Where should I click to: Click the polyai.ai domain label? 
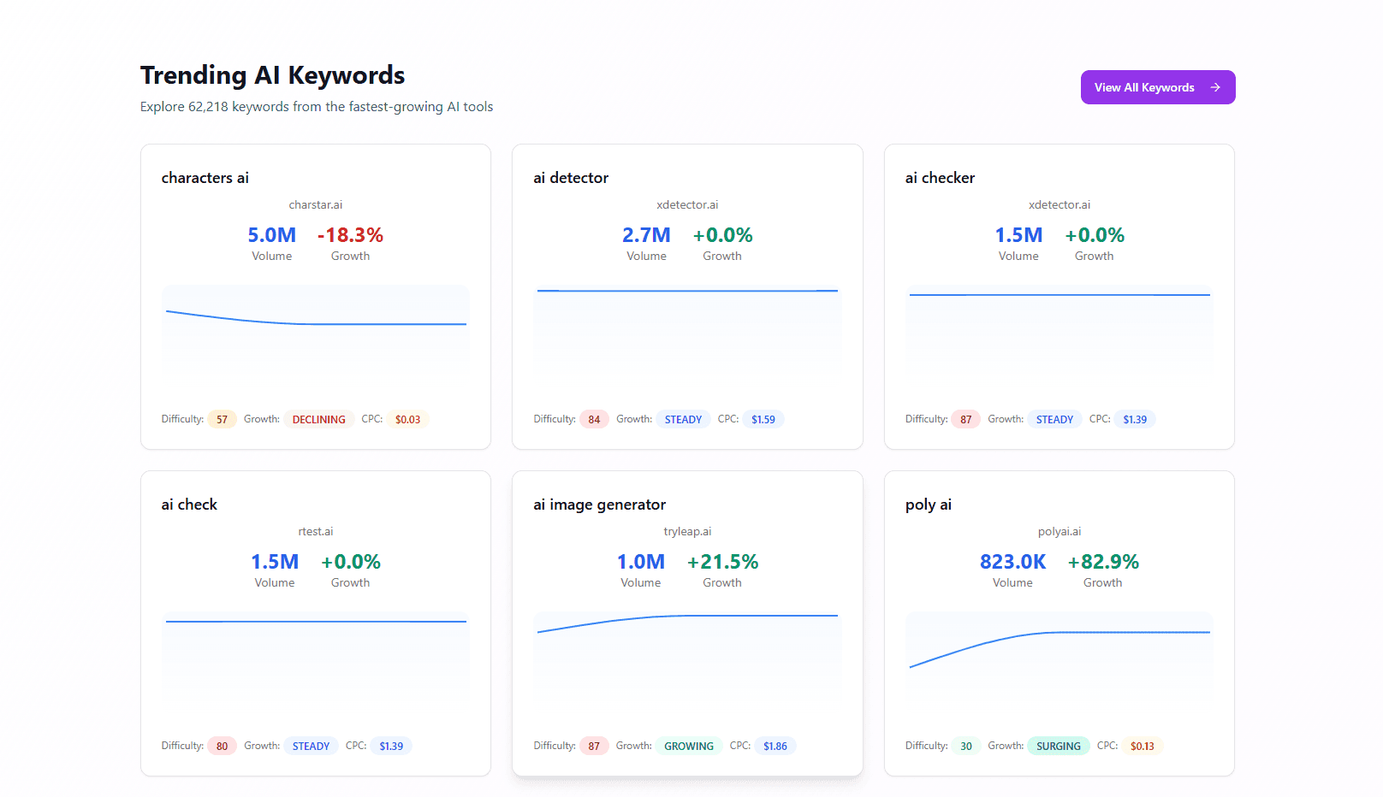(1059, 532)
